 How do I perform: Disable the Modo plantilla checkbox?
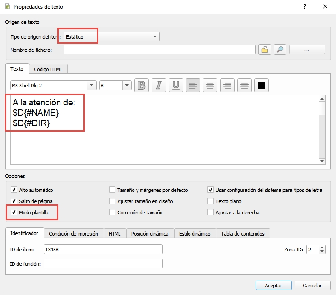pos(14,212)
